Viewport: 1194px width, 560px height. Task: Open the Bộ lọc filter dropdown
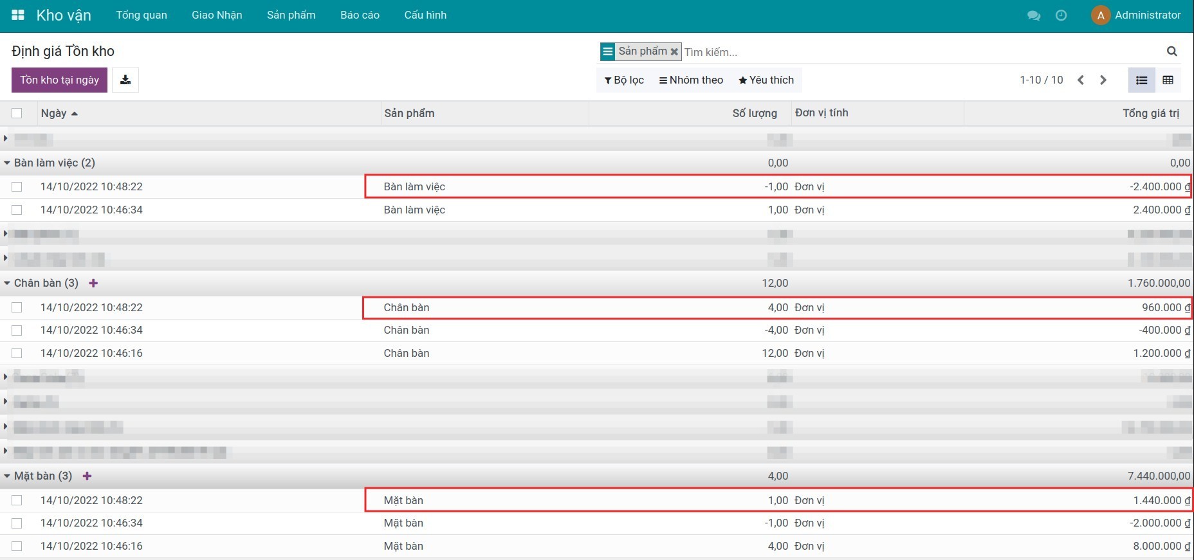(x=624, y=80)
